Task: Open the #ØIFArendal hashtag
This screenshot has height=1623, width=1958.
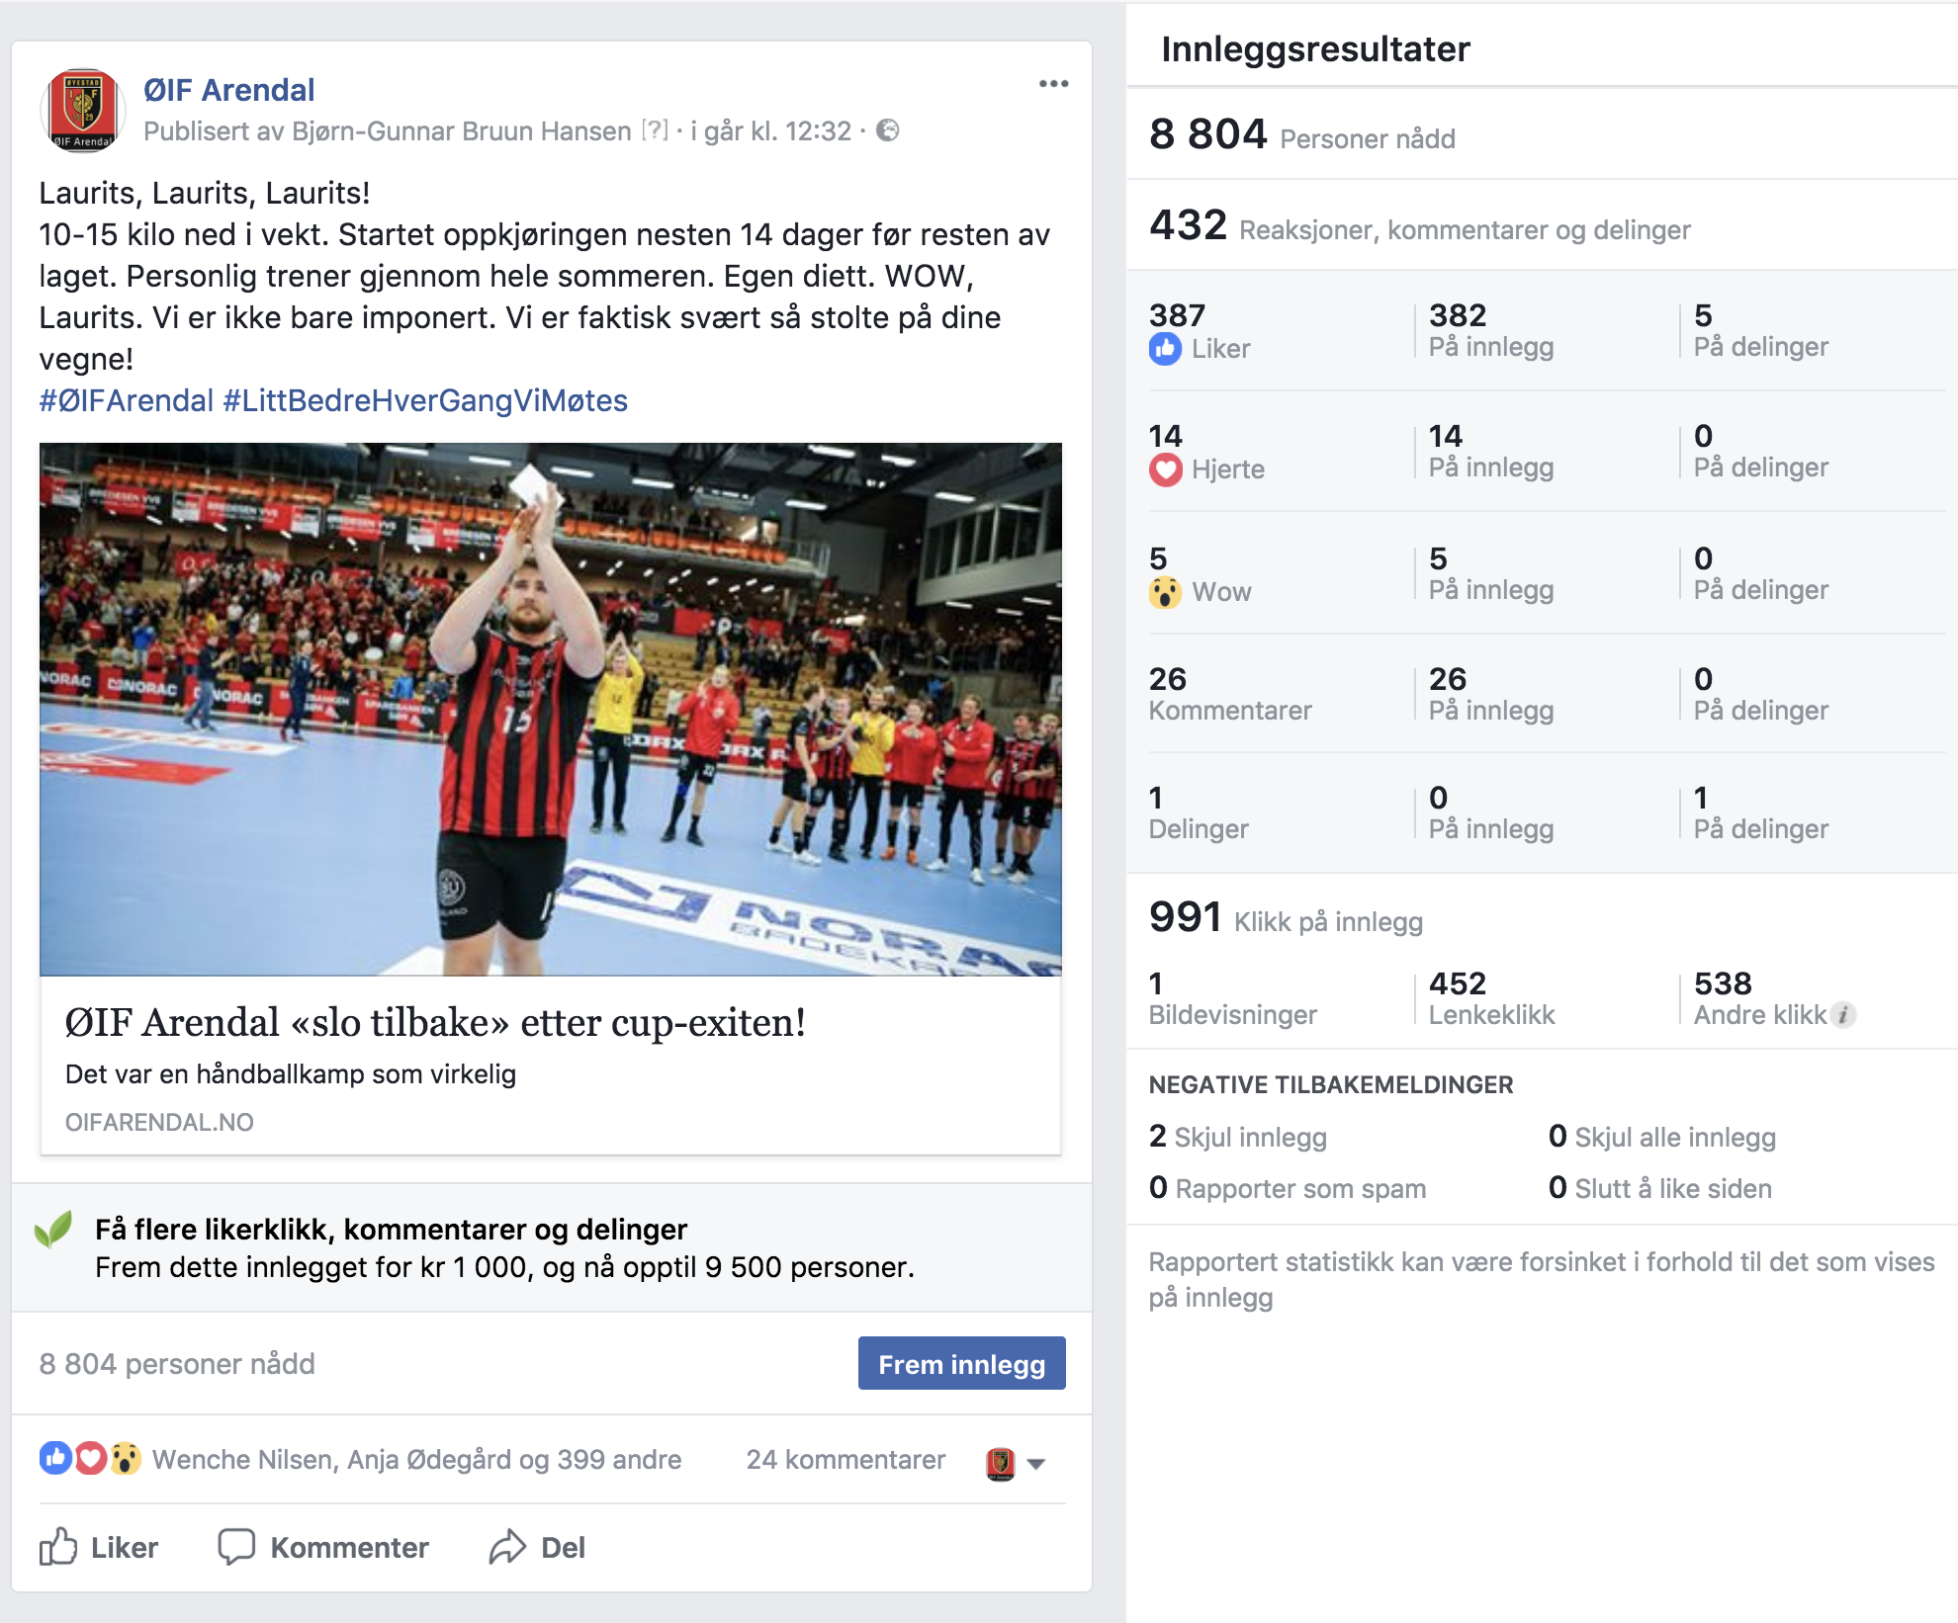Action: (127, 400)
